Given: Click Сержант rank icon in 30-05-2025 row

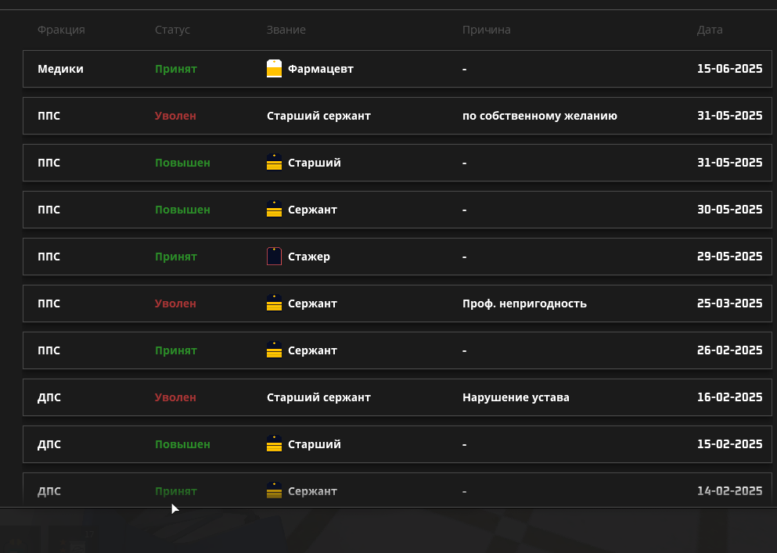Looking at the screenshot, I should tap(274, 210).
